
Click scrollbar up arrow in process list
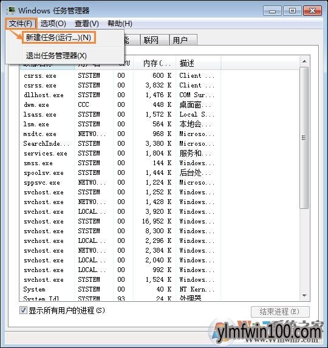tap(304, 61)
